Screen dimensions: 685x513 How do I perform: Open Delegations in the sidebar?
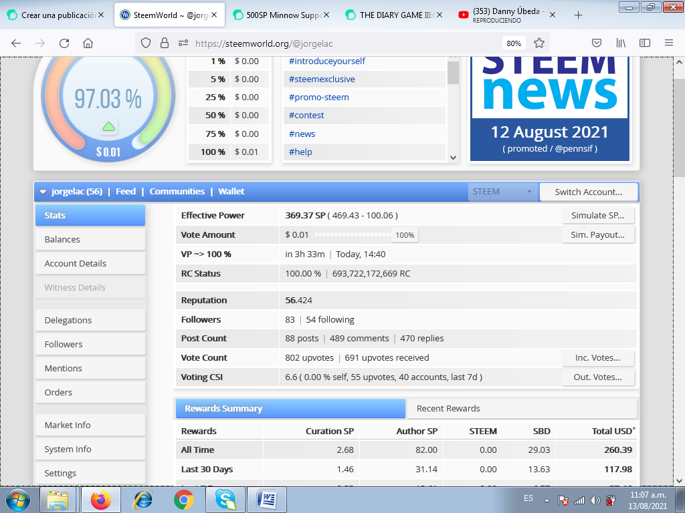(x=90, y=320)
